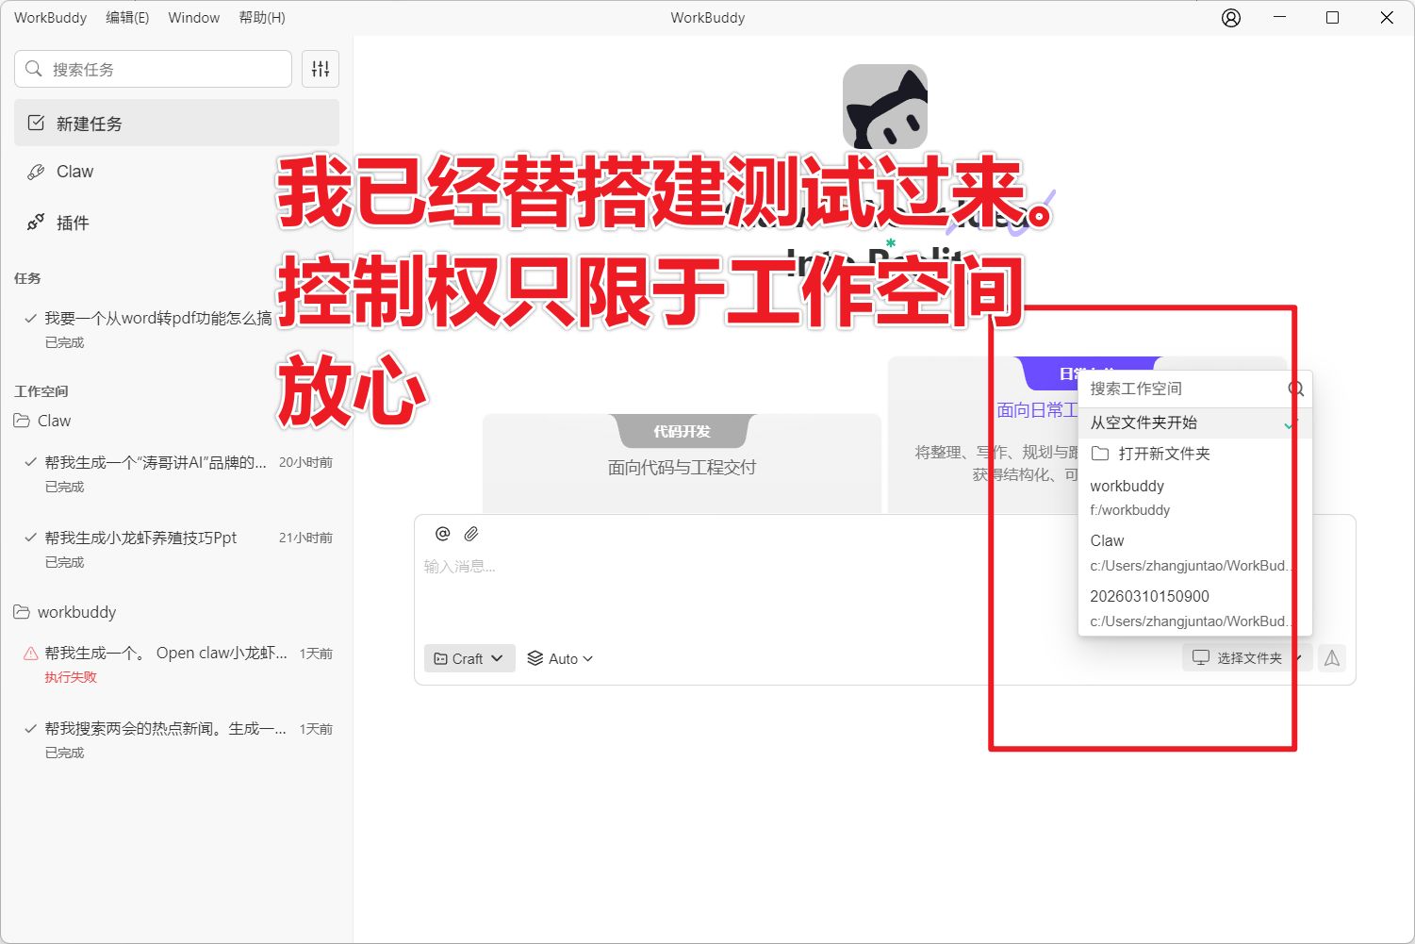This screenshot has height=944, width=1415.
Task: Open task 我要一个从word转pdf功能怎么搞
Action: 176,329
